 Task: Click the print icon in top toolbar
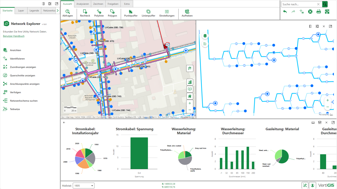coord(319,11)
